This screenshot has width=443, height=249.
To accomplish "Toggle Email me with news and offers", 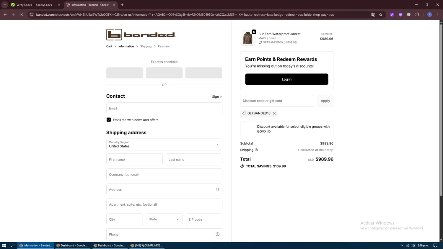I will [x=109, y=120].
